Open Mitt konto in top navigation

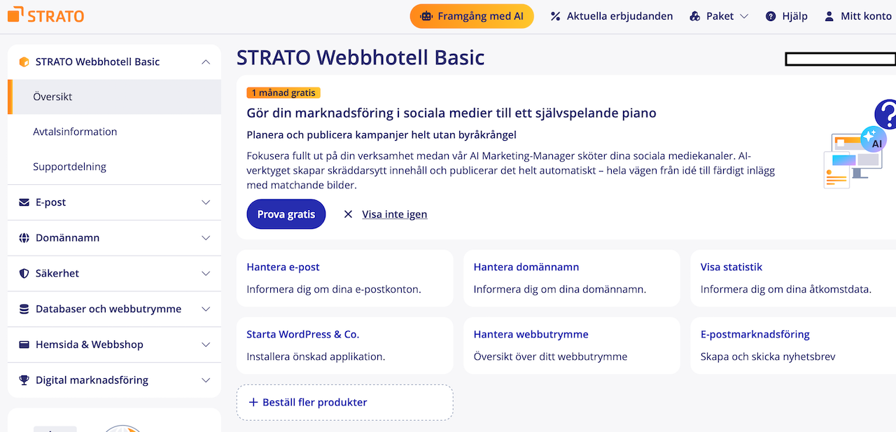coord(859,16)
